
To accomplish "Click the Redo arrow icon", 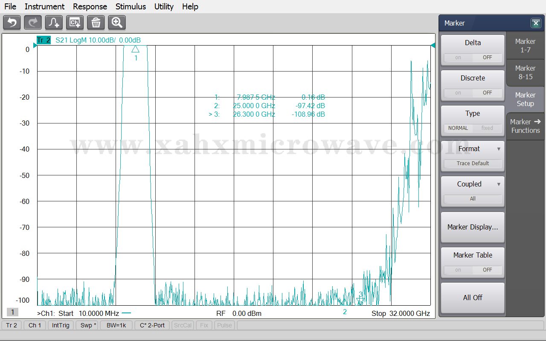I will tap(33, 23).
